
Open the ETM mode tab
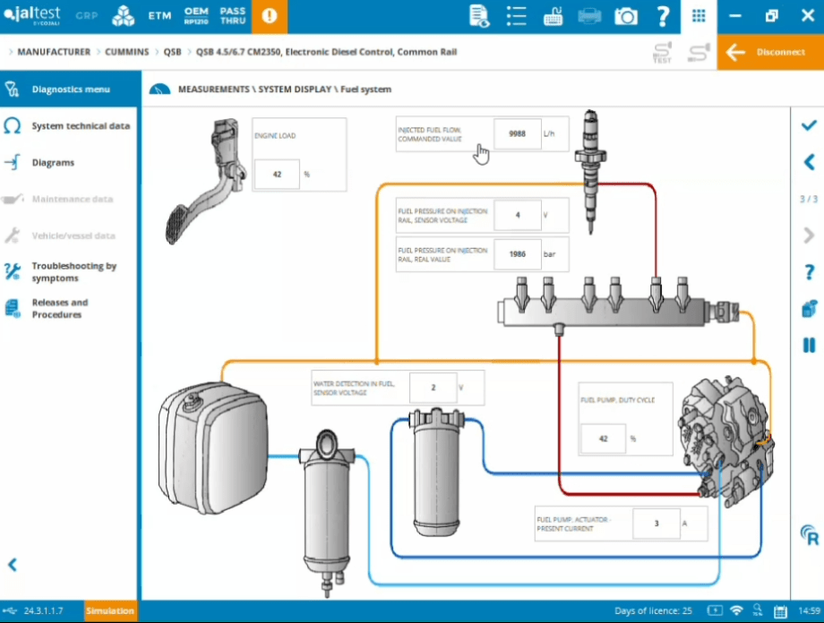click(x=159, y=16)
